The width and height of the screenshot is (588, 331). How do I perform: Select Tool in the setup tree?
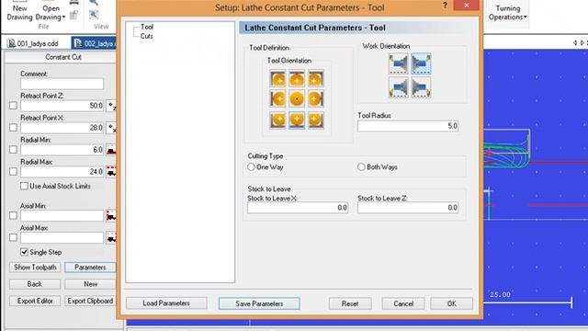(147, 27)
